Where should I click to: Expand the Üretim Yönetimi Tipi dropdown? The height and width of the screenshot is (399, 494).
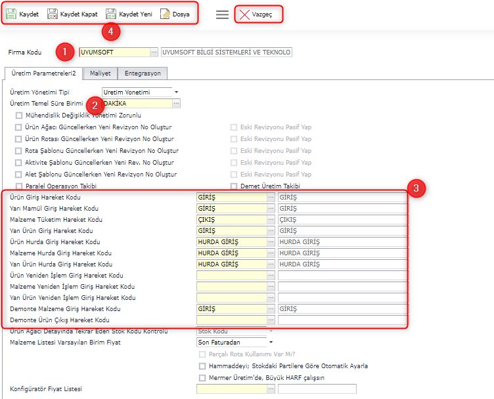176,93
